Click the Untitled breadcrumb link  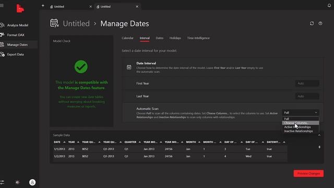tap(76, 23)
